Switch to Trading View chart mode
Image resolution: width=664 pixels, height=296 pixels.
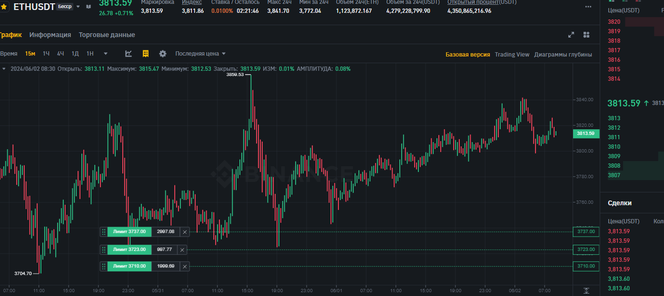(512, 55)
